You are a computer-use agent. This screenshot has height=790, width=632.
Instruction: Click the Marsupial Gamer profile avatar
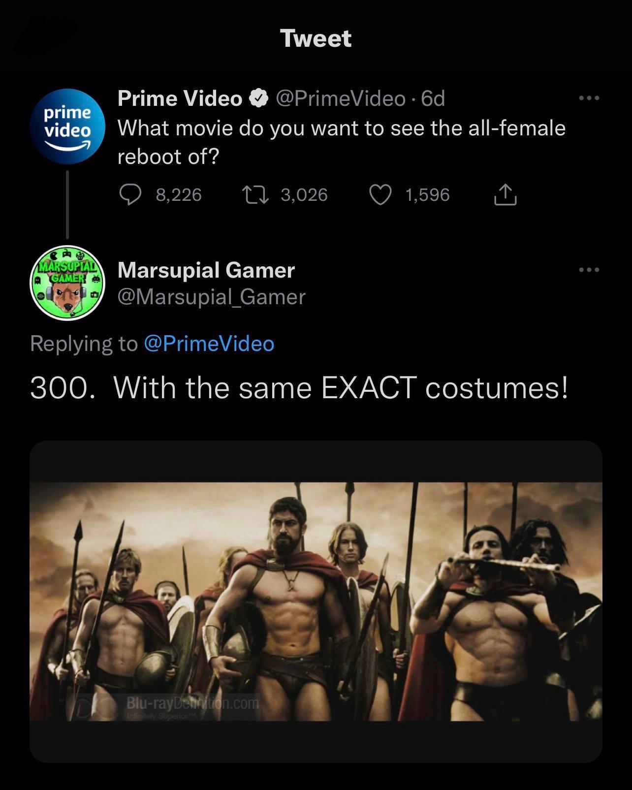point(68,282)
